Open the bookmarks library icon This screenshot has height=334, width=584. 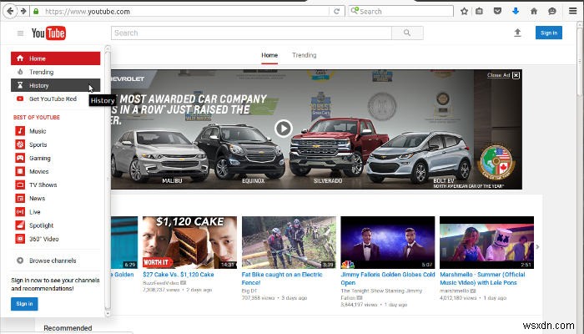pyautogui.click(x=480, y=11)
